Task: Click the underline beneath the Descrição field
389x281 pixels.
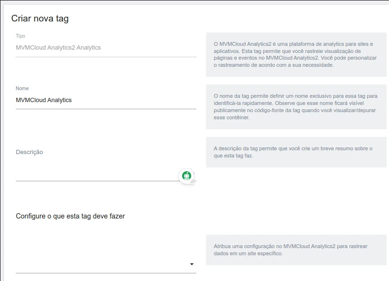Action: pos(95,181)
